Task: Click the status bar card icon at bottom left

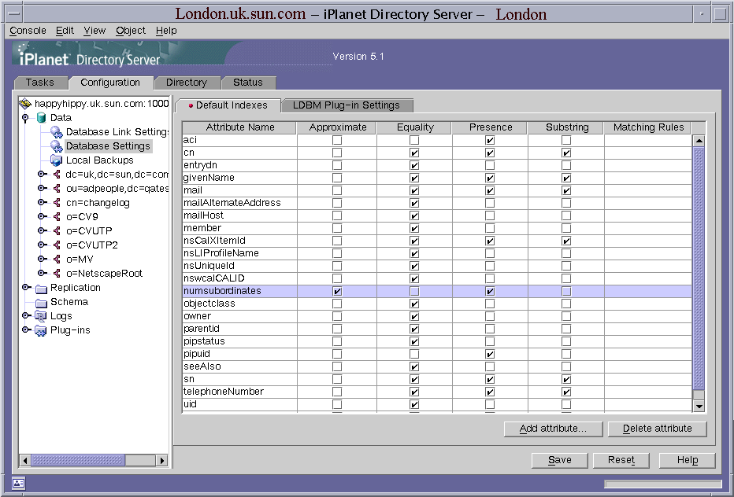Action: (x=19, y=483)
